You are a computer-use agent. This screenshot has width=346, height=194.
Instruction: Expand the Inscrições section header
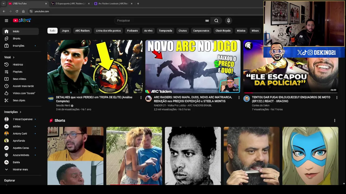point(13,112)
